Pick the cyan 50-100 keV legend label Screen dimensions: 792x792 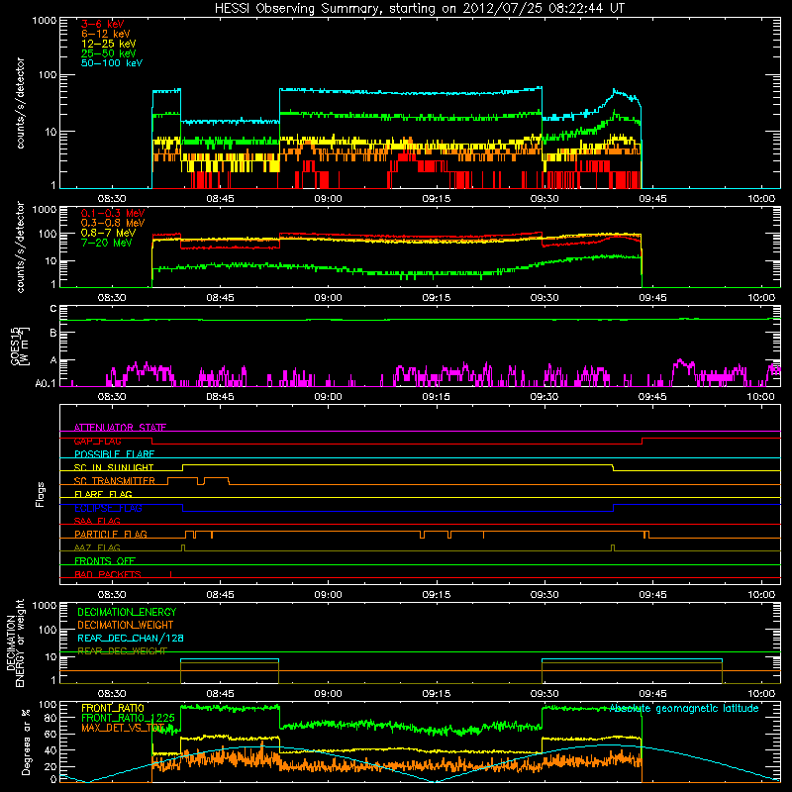112,63
